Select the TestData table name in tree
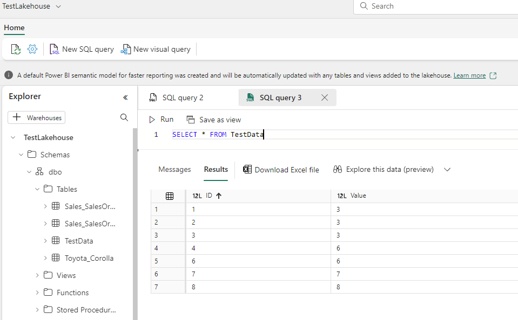This screenshot has width=518, height=320. 79,241
